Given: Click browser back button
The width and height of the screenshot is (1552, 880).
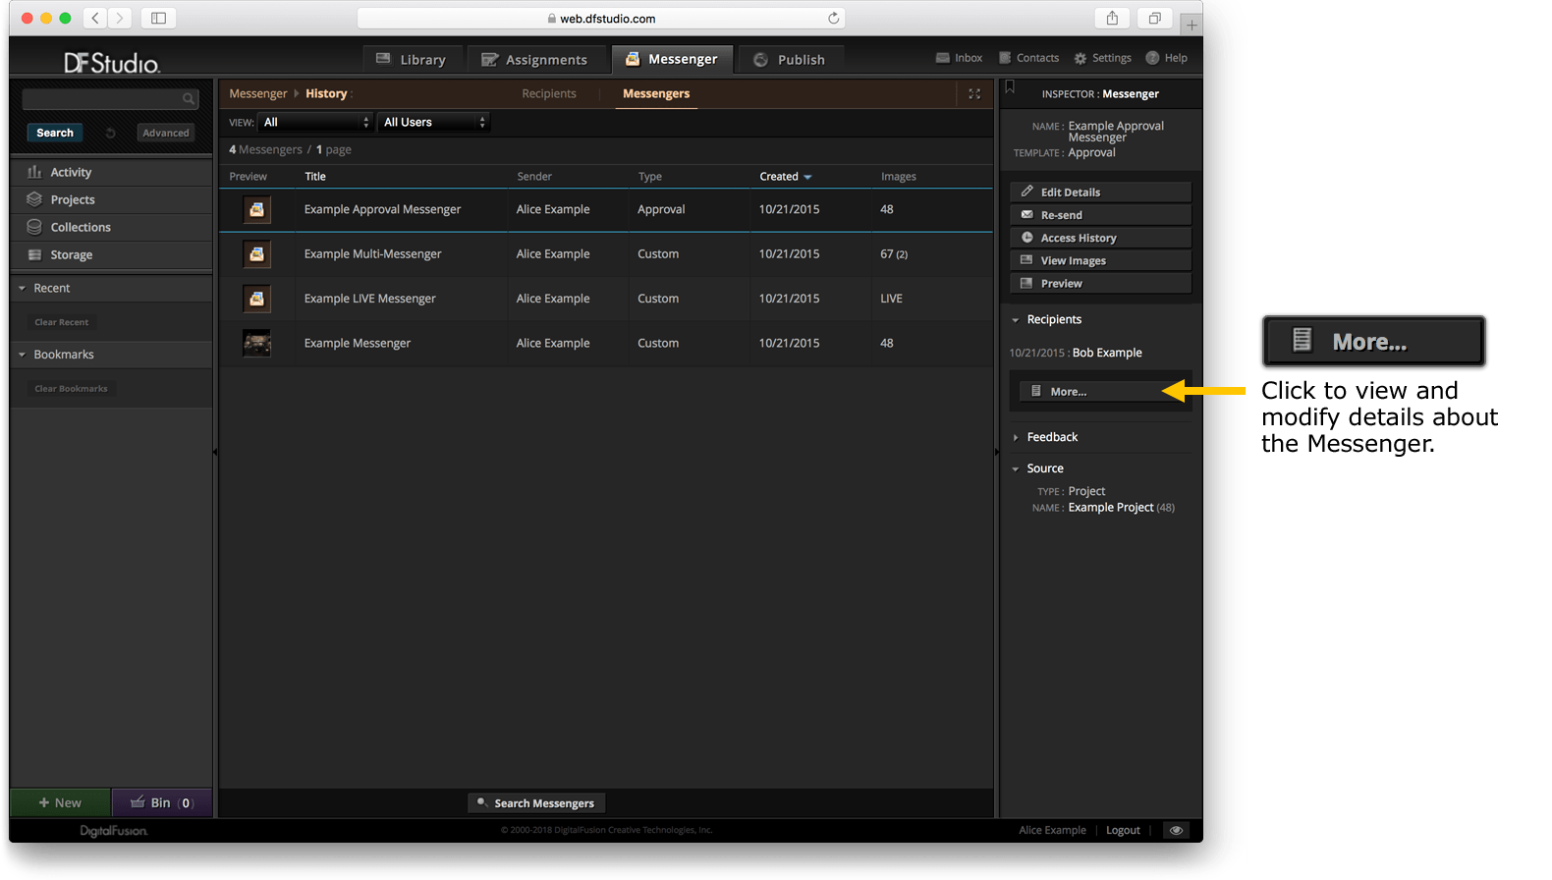Looking at the screenshot, I should (x=95, y=18).
